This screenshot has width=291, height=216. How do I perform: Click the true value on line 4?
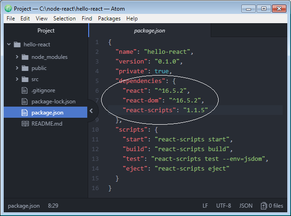pyautogui.click(x=162, y=71)
